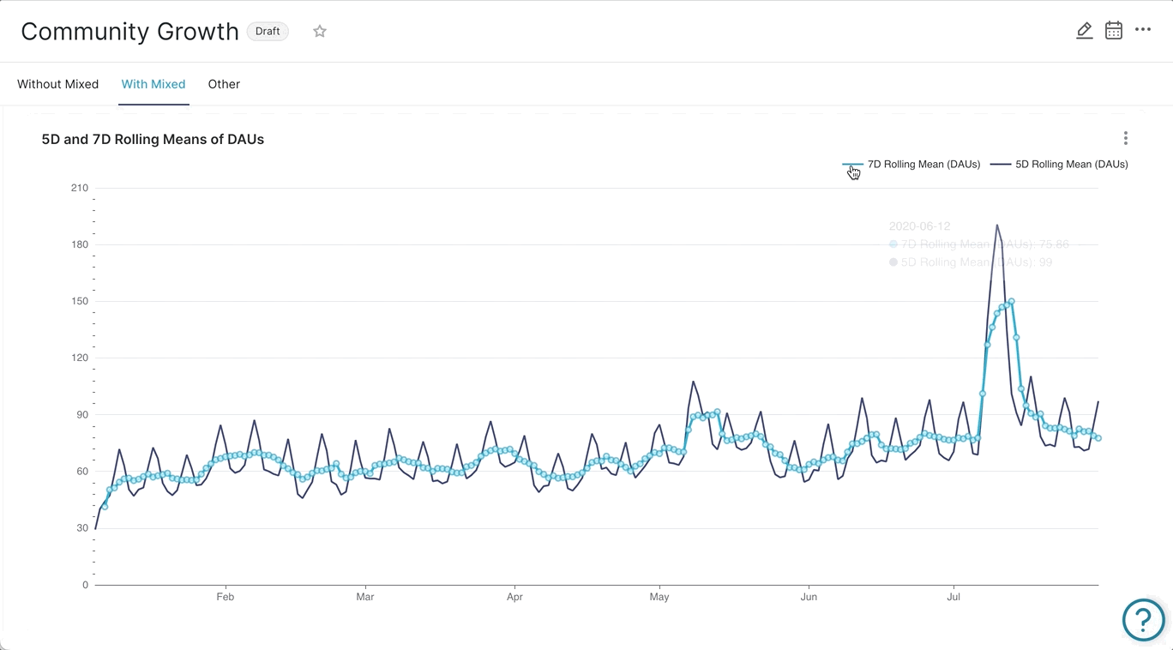Click the highest July peak of 5D line

tap(996, 226)
